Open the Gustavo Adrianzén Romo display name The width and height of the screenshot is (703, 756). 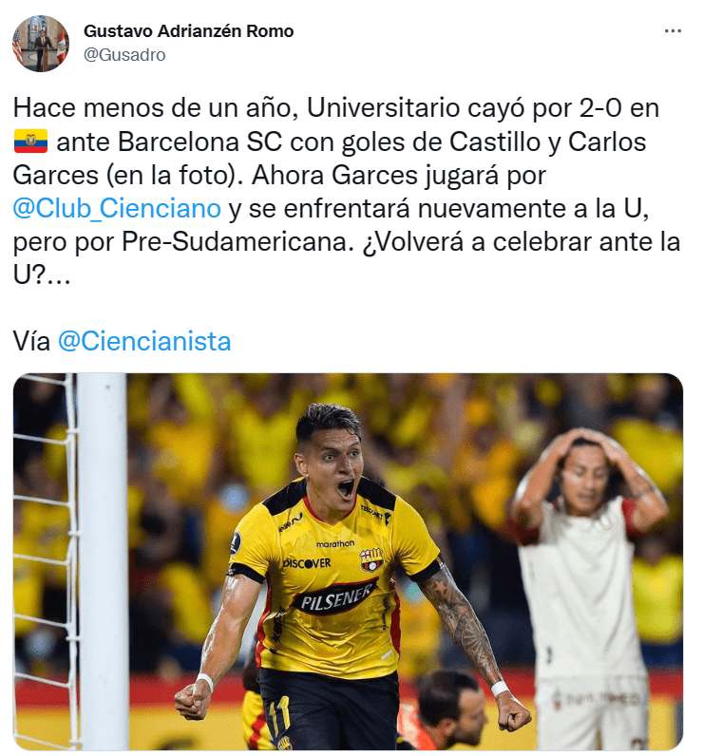tap(188, 30)
